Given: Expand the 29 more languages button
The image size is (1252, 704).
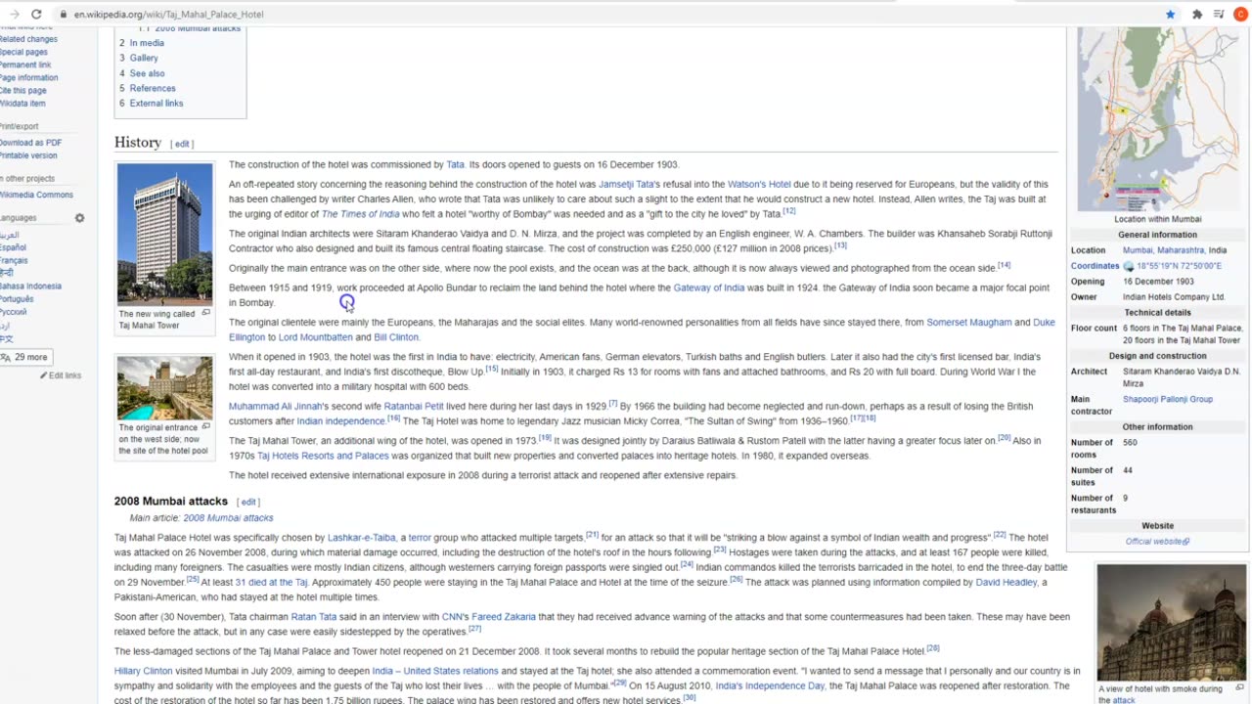Looking at the screenshot, I should [25, 357].
